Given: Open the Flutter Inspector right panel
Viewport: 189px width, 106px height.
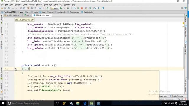Looking at the screenshot, I should pyautogui.click(x=186, y=48).
